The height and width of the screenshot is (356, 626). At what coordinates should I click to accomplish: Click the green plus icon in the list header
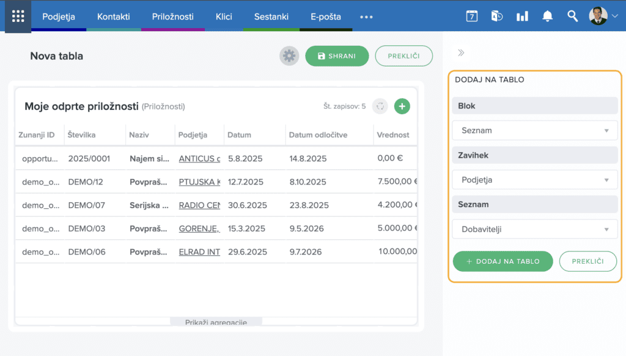[402, 106]
